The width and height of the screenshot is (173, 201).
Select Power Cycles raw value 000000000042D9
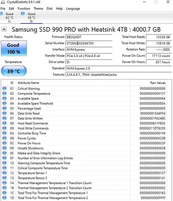(x=152, y=138)
